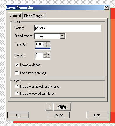Uncheck Mask is enabled for this layer
This screenshot has height=126, width=115.
[x=17, y=87]
